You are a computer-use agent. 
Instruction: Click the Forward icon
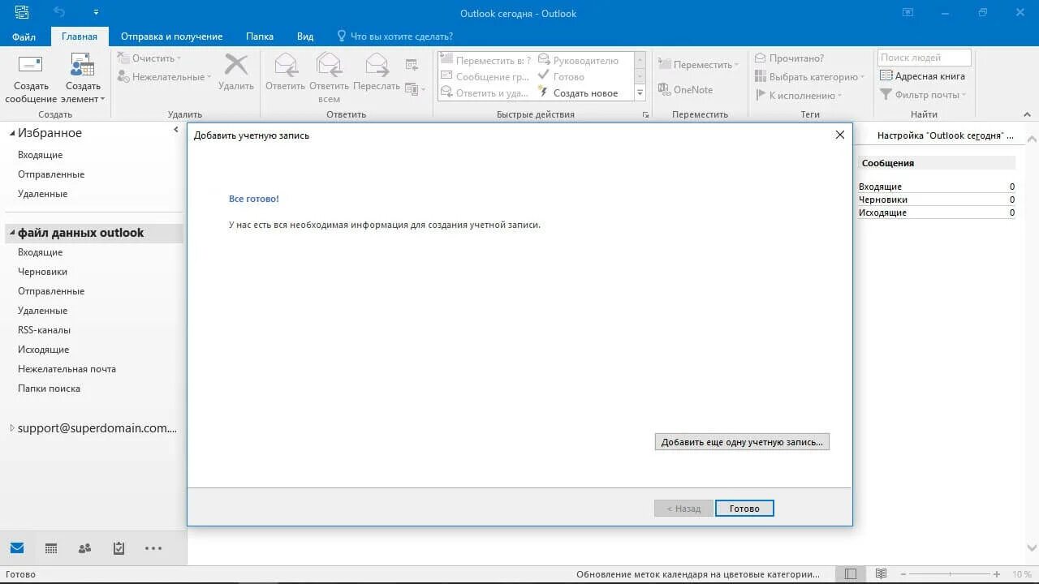coord(377,65)
